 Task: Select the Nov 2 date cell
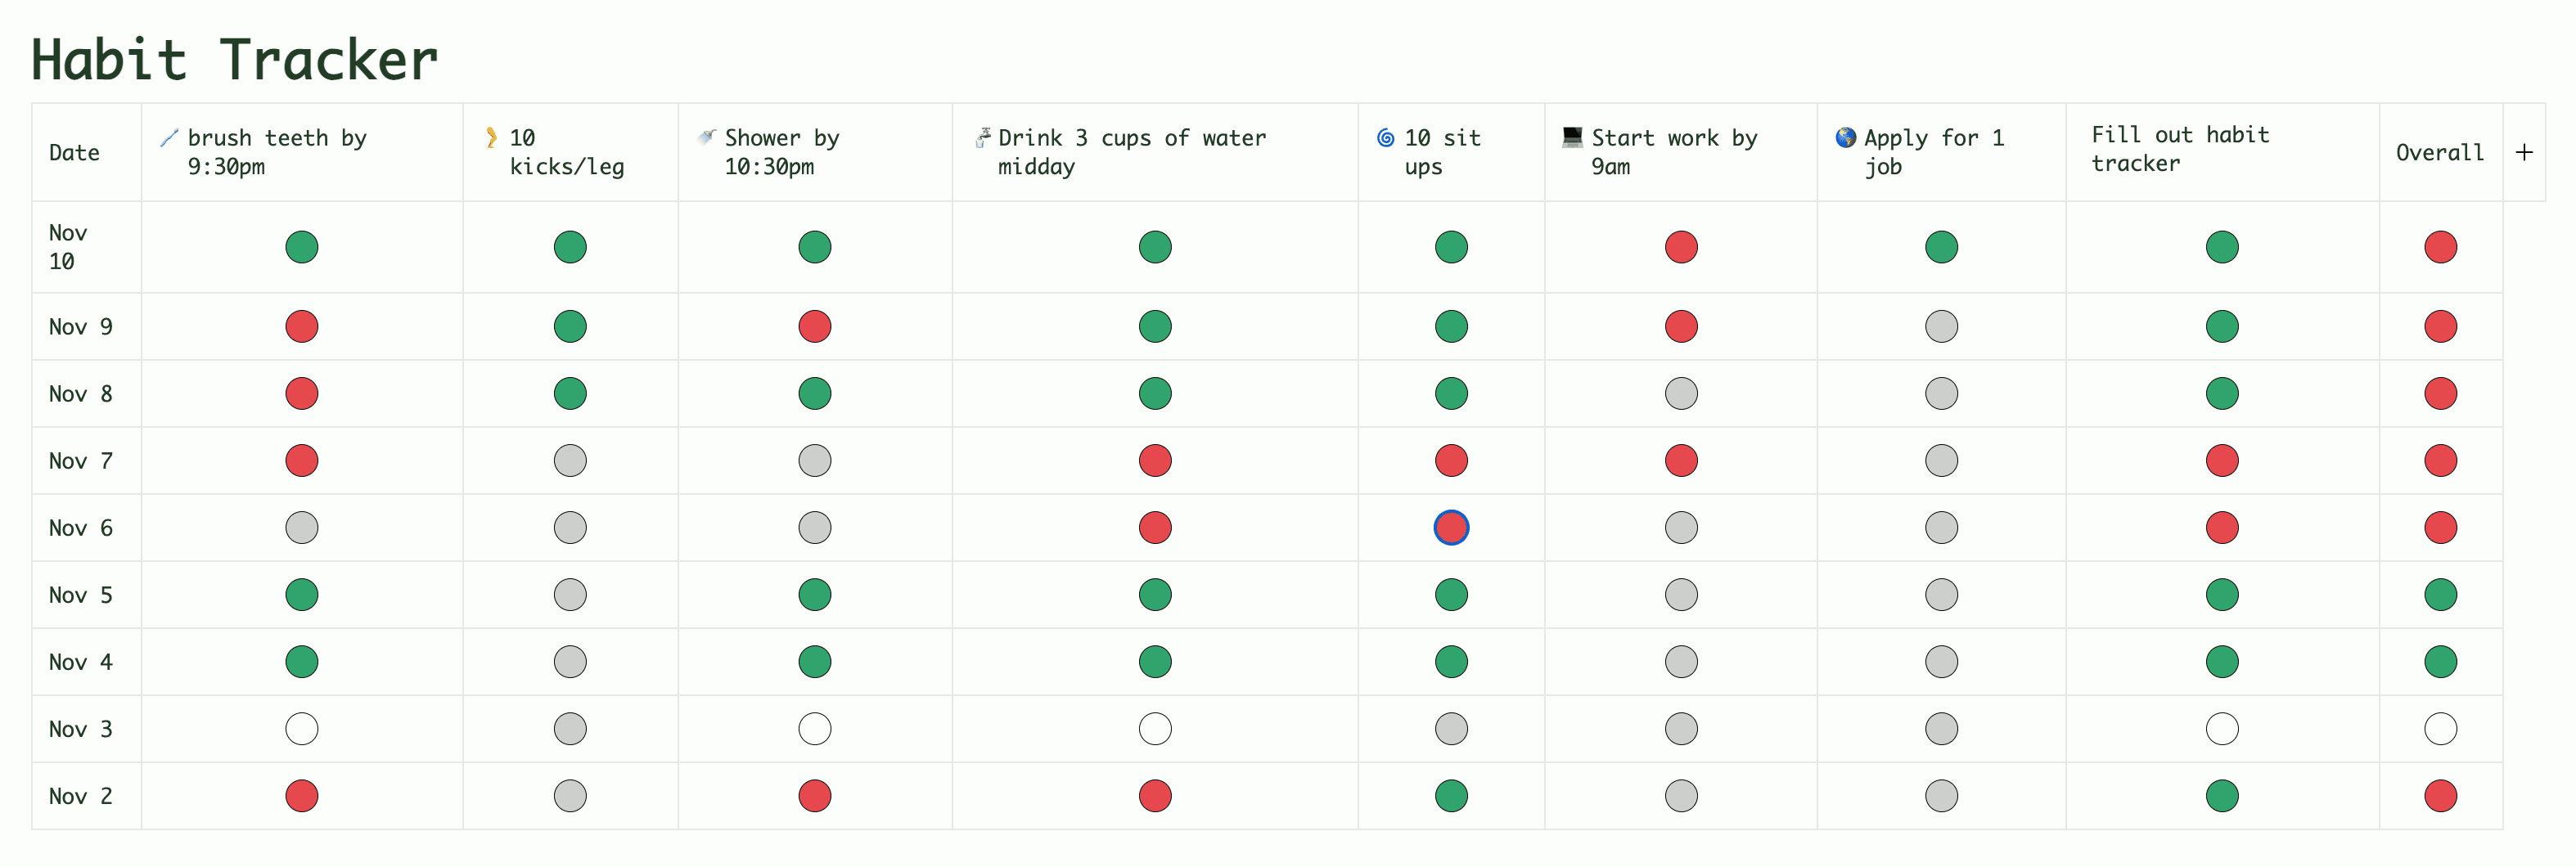pos(80,796)
